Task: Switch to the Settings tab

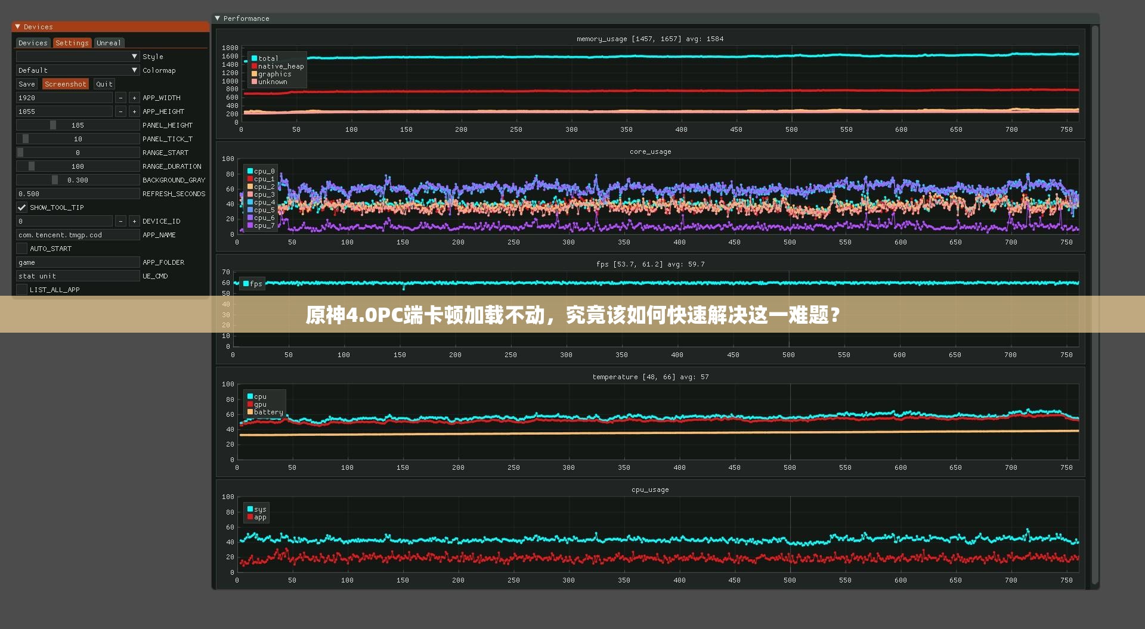Action: click(x=72, y=43)
